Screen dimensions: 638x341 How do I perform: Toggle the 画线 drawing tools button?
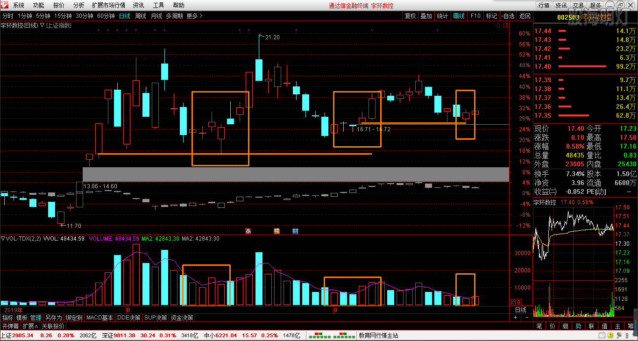pyautogui.click(x=459, y=16)
